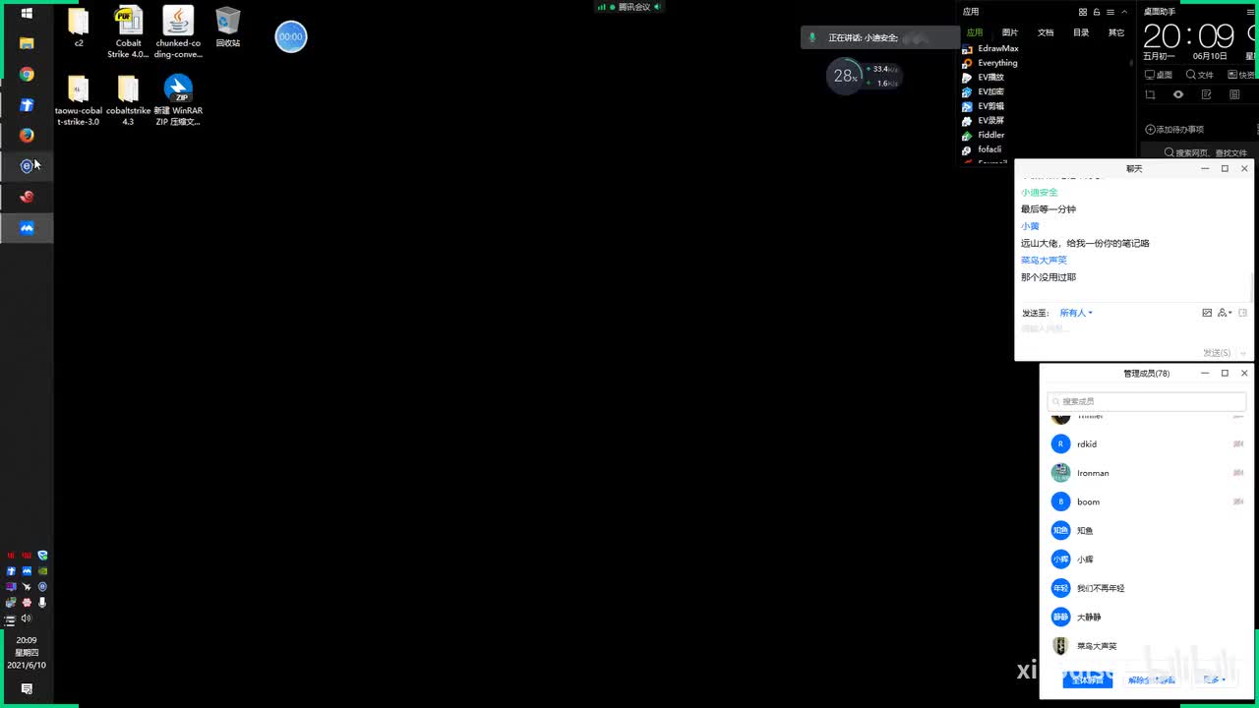This screenshot has width=1259, height=708.
Task: Open the taowu-cobalt-strike-3.0 folder
Action: point(79,100)
